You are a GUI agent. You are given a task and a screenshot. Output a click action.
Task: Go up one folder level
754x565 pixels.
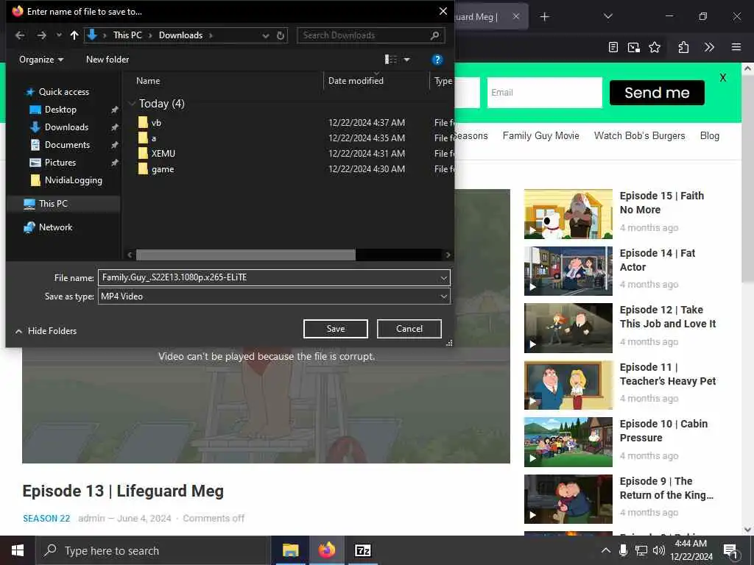coord(74,35)
